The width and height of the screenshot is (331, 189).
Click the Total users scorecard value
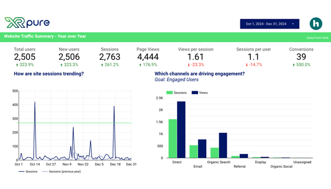25,57
